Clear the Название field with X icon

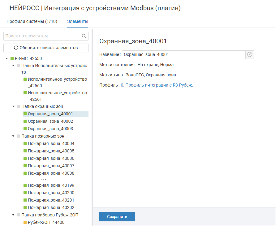[250, 55]
